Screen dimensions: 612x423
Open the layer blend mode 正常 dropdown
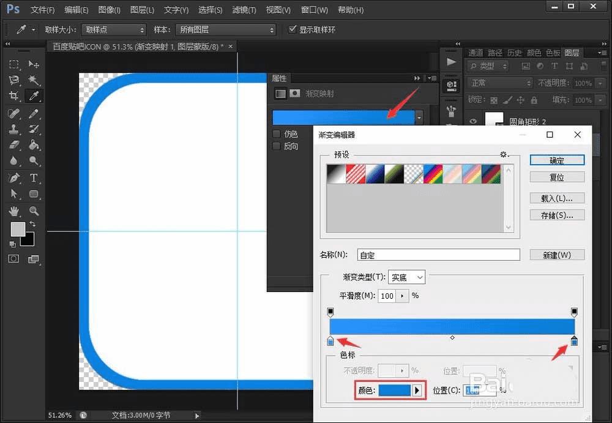tap(499, 83)
